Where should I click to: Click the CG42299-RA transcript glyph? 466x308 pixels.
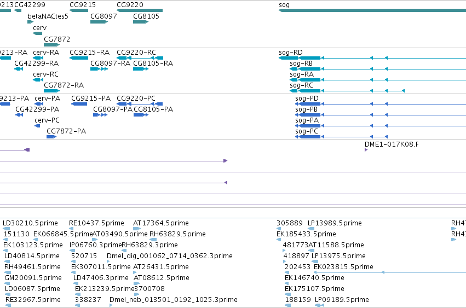point(19,69)
